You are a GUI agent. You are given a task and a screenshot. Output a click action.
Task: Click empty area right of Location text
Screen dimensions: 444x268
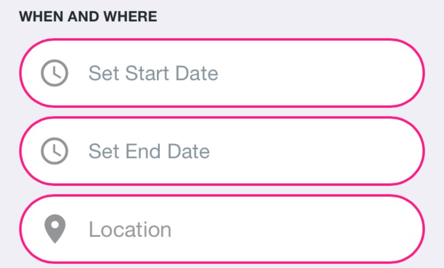click(294, 229)
